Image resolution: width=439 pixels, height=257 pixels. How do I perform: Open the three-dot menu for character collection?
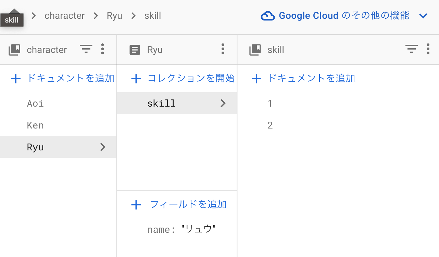102,50
